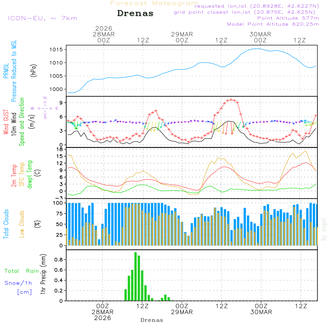Image resolution: width=331 pixels, height=331 pixels.
Task: Click the blue Total Clouds legend label
Action: click(x=6, y=224)
